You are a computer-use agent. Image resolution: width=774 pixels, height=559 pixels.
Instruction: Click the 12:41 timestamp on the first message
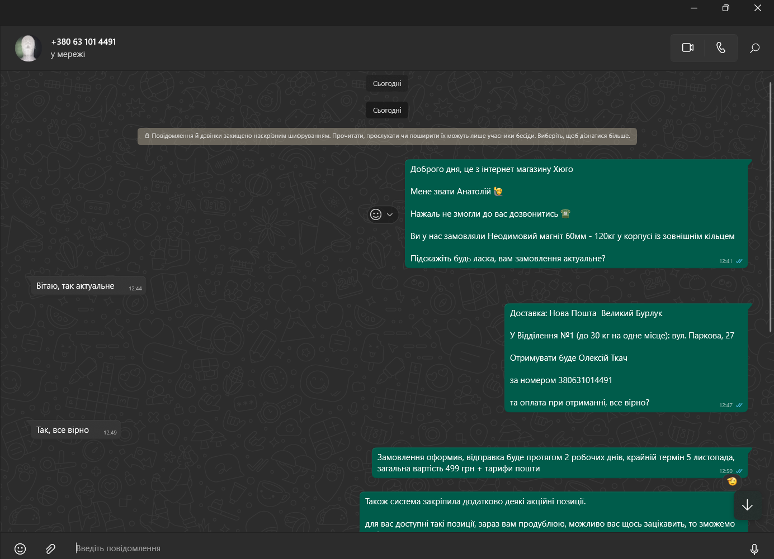pos(725,261)
